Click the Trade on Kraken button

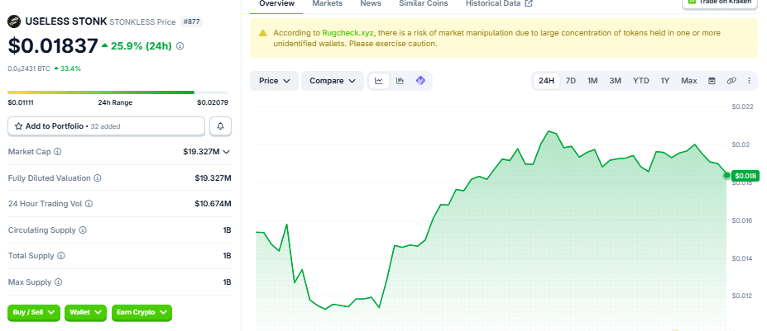tap(720, 3)
